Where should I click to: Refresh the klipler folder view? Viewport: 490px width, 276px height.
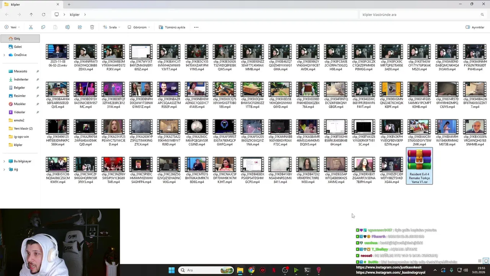(x=43, y=15)
